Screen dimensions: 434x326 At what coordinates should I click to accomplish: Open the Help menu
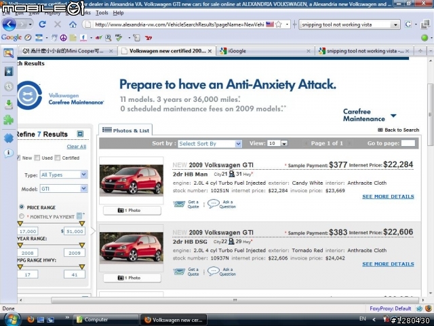pos(118,13)
